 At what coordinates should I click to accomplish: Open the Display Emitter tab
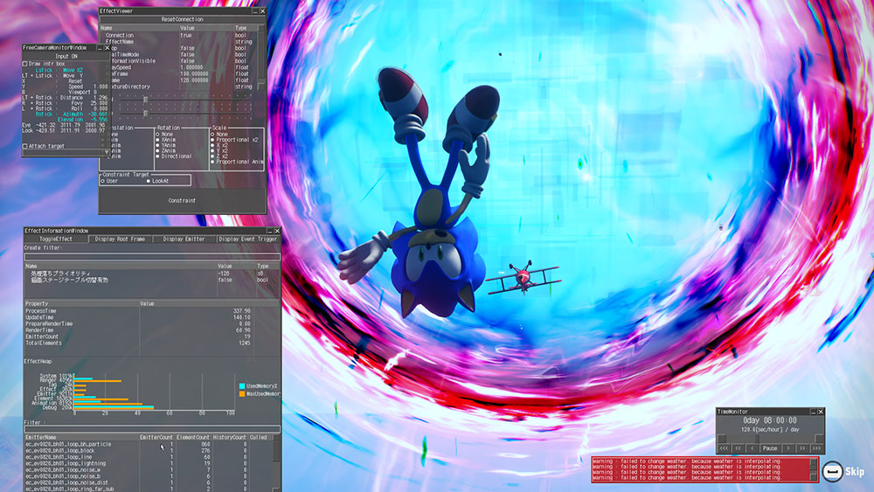pyautogui.click(x=182, y=239)
